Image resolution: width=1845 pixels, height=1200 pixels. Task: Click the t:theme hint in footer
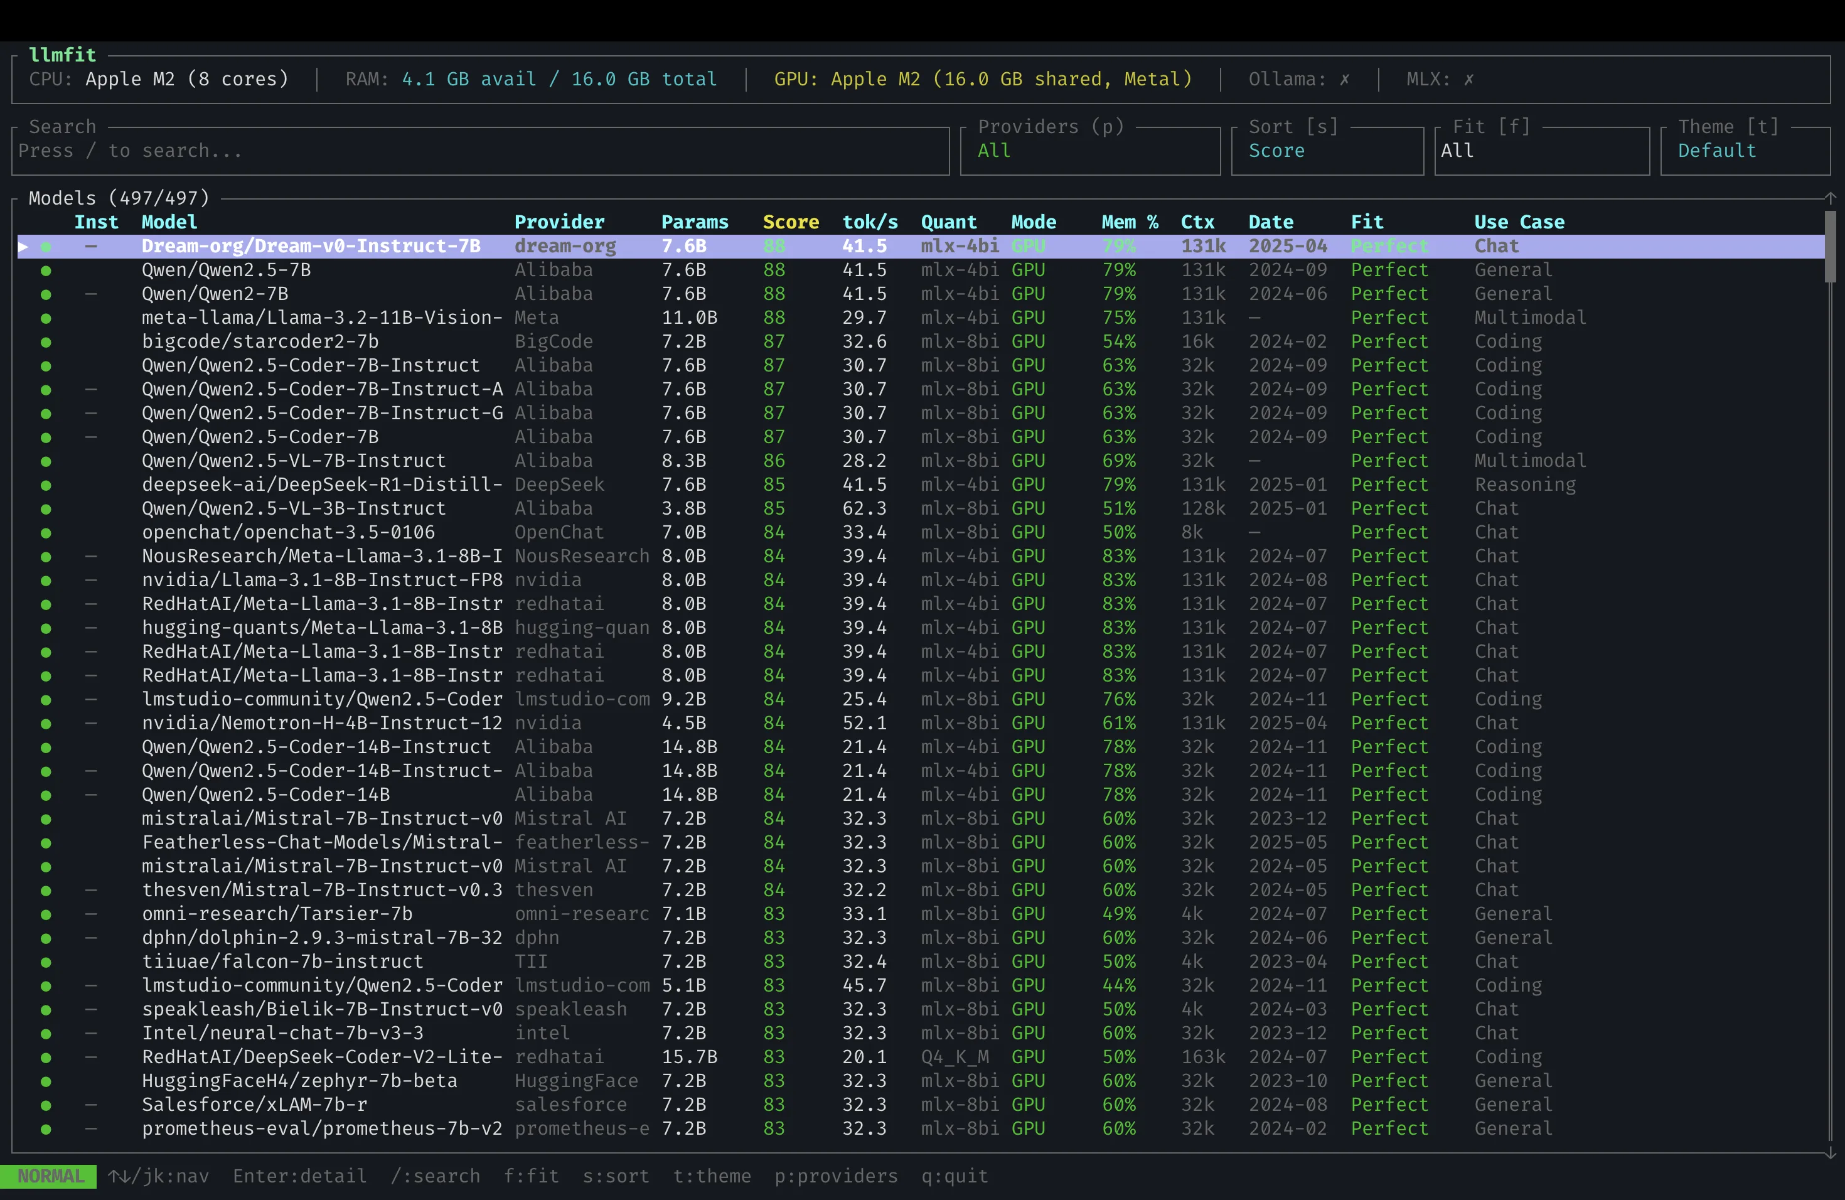(712, 1176)
